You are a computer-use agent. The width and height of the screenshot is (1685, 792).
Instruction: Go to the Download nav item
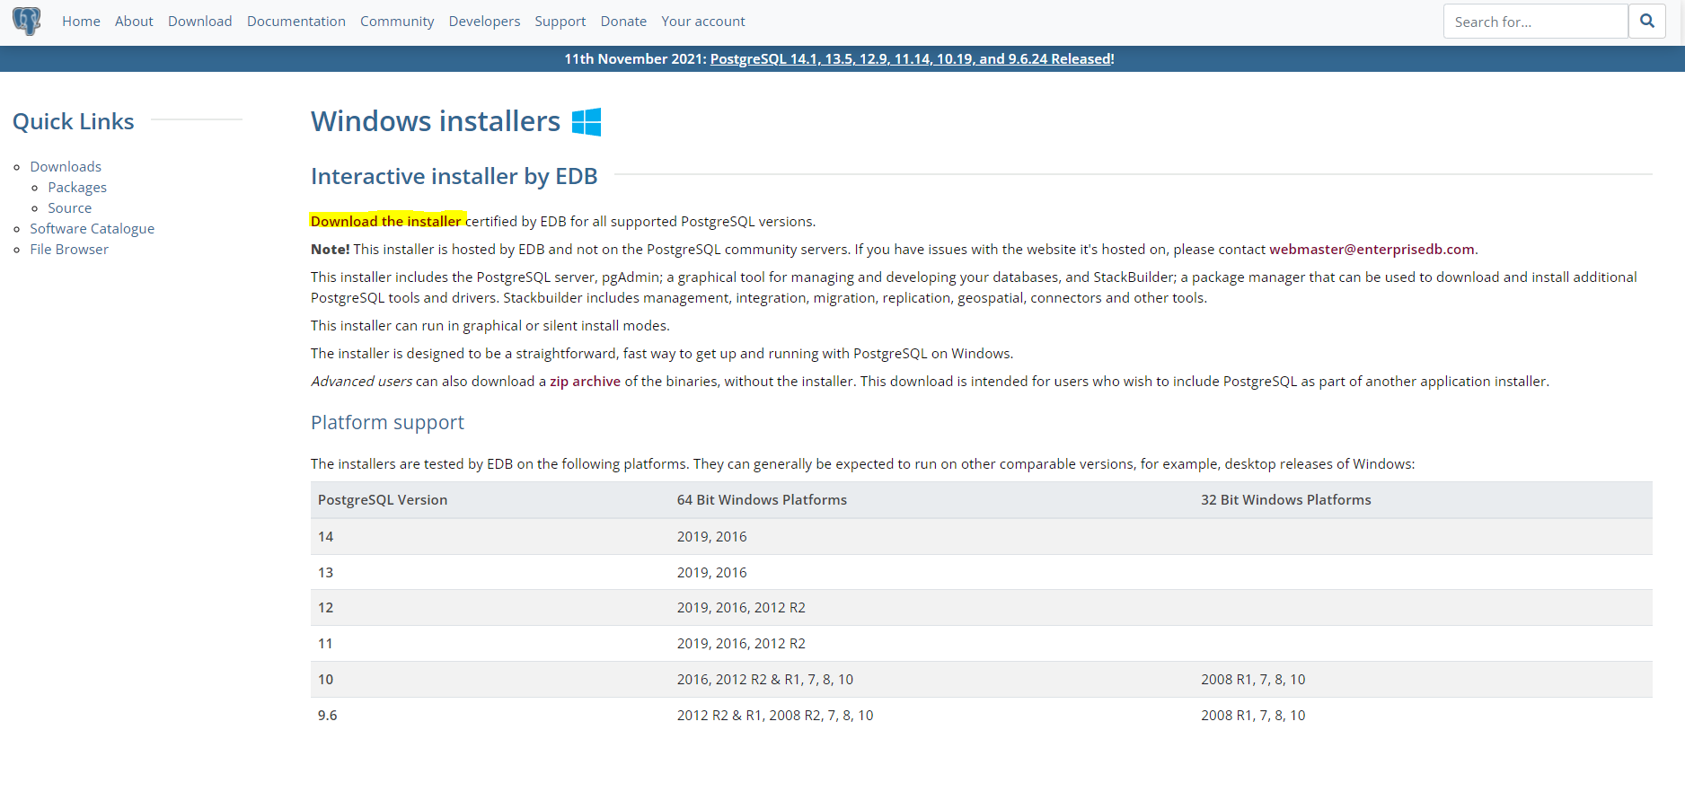pyautogui.click(x=200, y=21)
